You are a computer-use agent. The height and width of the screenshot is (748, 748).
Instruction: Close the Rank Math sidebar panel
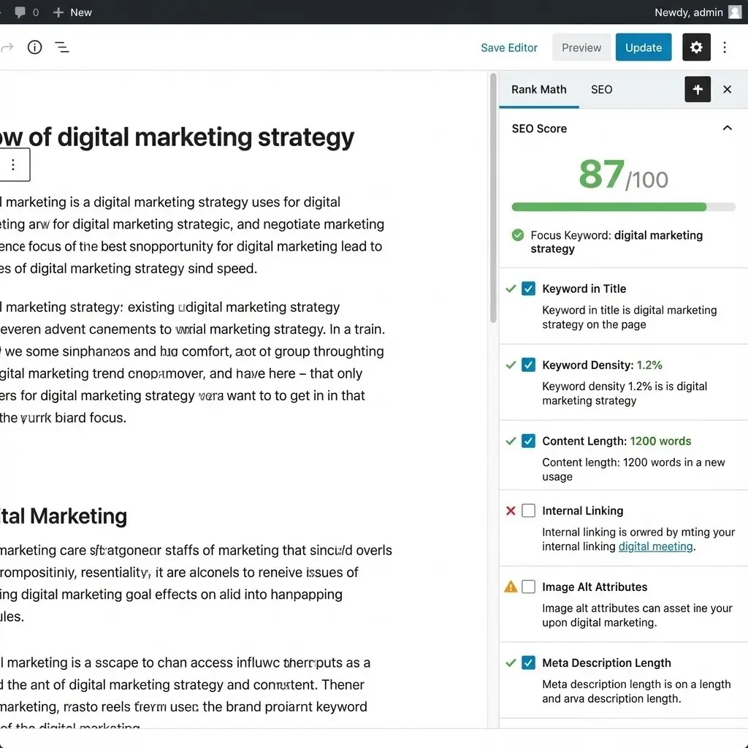pos(727,89)
